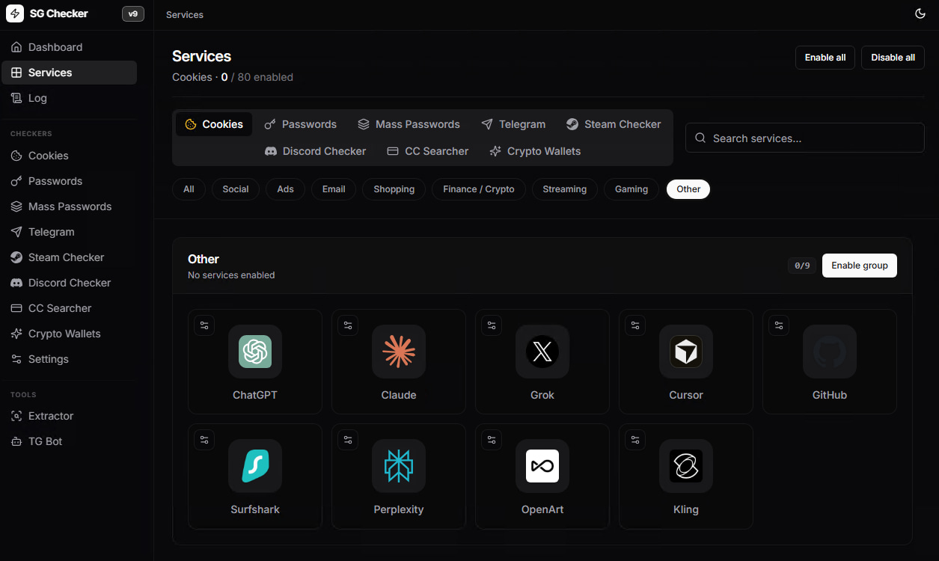Open the Crypto Wallets tab in the tab bar
Viewport: 939px width, 561px height.
[535, 151]
